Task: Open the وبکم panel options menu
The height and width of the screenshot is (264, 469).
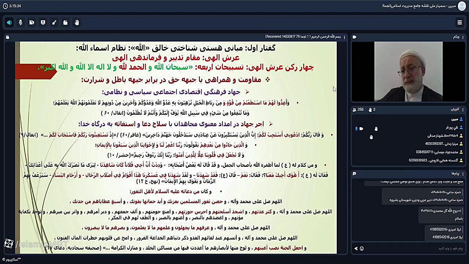Action: click(463, 37)
